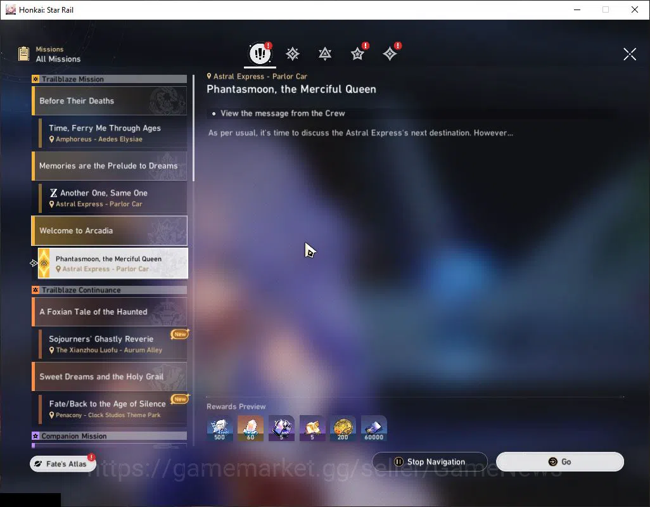This screenshot has height=507, width=650.
Task: Click the New badge on Fate/Back to the Age of Silence
Action: pos(180,399)
